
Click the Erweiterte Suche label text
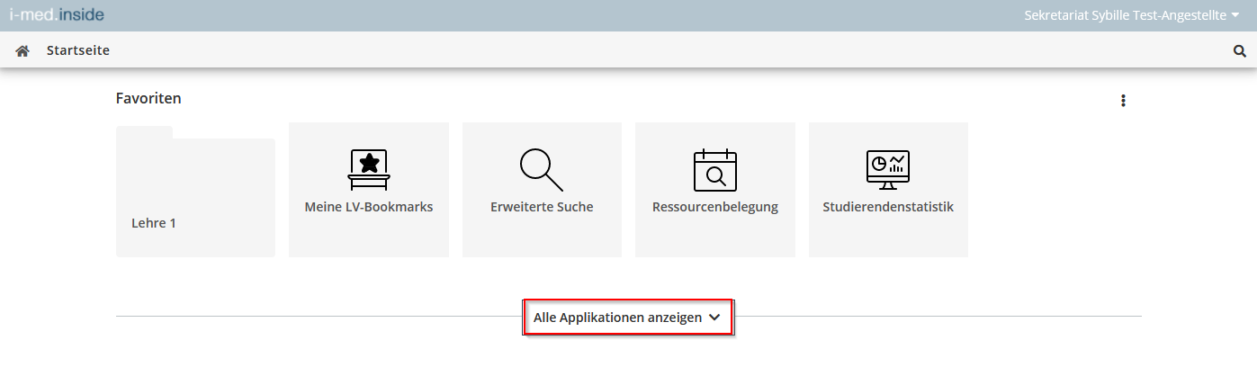[x=542, y=207]
